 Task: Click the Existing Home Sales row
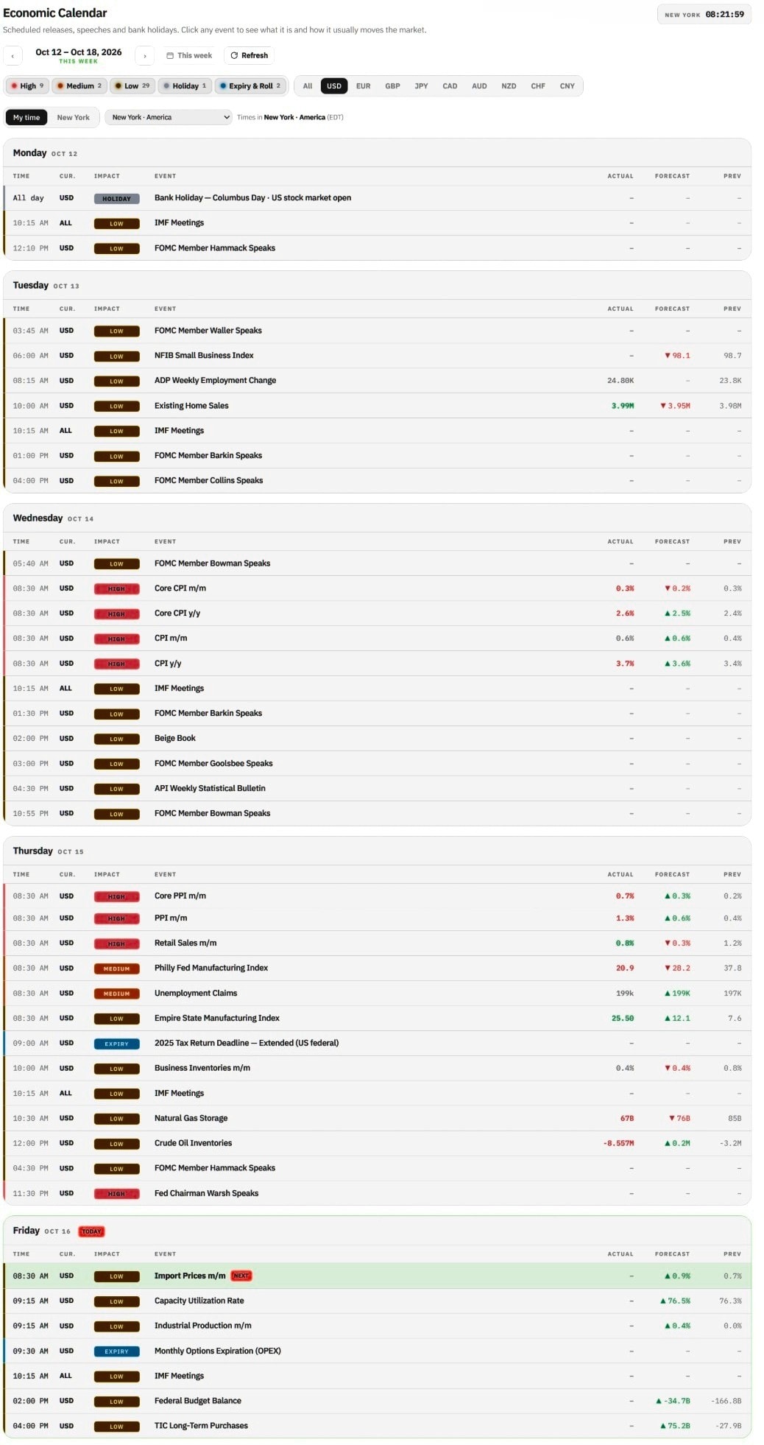[x=377, y=406]
